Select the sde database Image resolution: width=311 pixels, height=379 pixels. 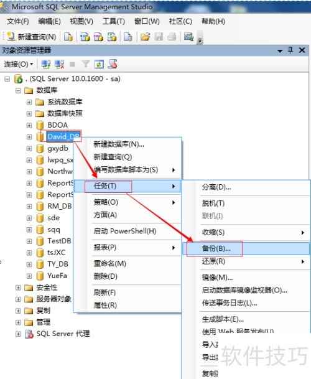tap(53, 218)
